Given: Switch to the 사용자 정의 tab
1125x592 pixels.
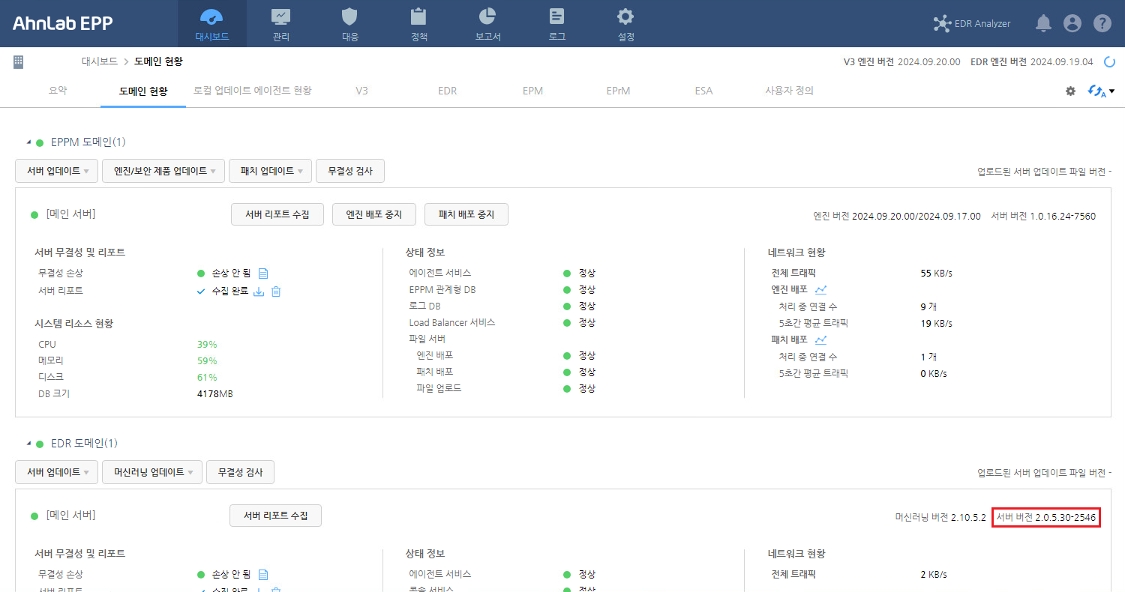Looking at the screenshot, I should click(789, 91).
